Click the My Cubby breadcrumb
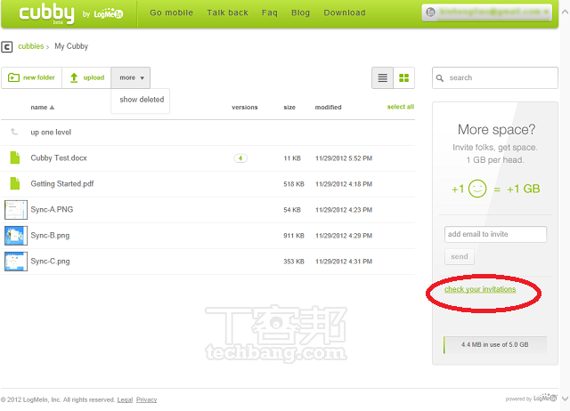Screen dimensions: 570x411 (71, 46)
